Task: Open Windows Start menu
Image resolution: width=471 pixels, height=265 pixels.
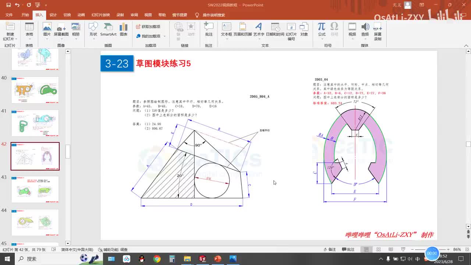Action: (7, 259)
